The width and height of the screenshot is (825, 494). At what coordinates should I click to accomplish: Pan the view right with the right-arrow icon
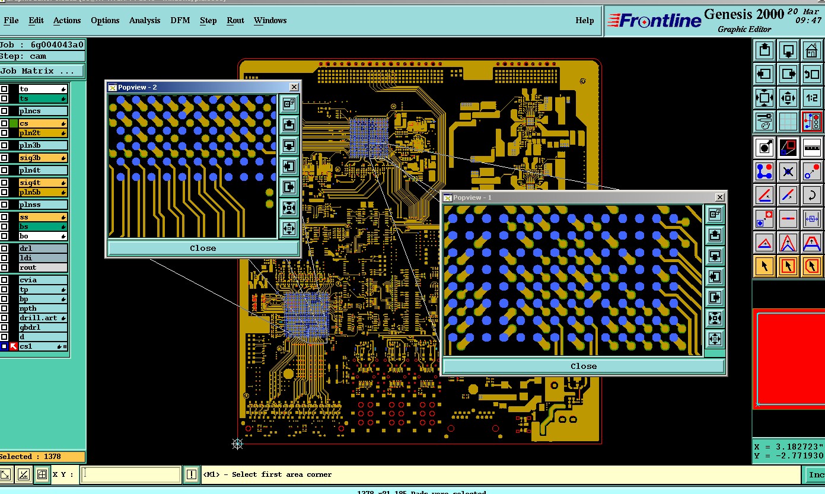coord(788,74)
